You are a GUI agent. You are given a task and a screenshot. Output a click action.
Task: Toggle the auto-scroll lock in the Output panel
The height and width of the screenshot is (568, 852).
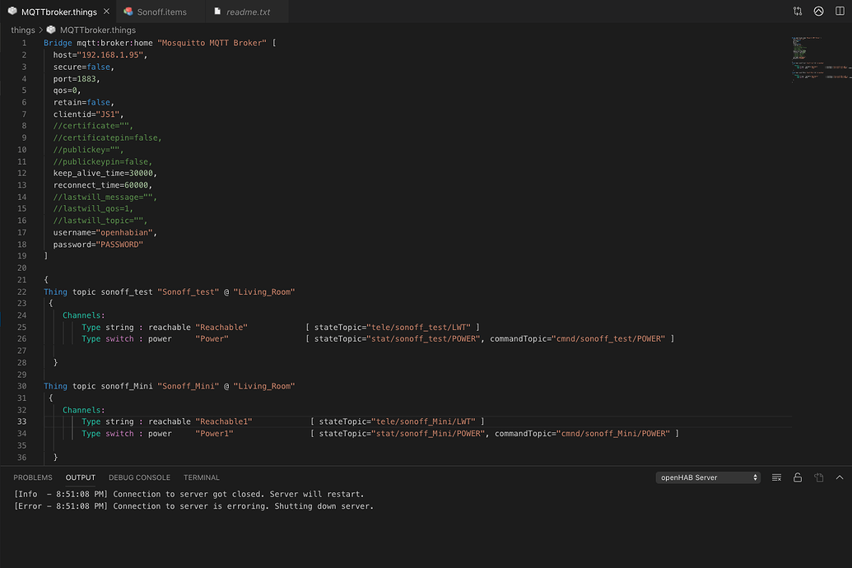[797, 477]
